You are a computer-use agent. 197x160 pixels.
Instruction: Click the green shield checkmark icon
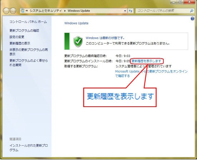pos(78,42)
